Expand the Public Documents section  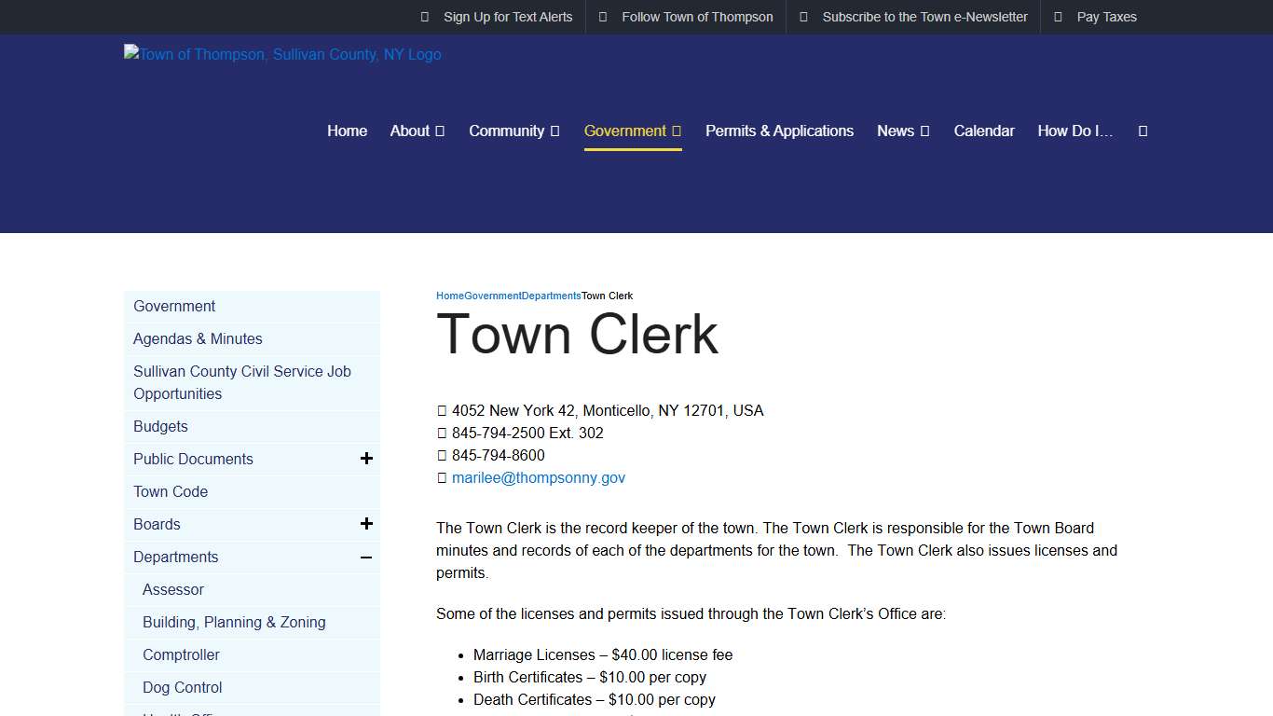pos(366,458)
